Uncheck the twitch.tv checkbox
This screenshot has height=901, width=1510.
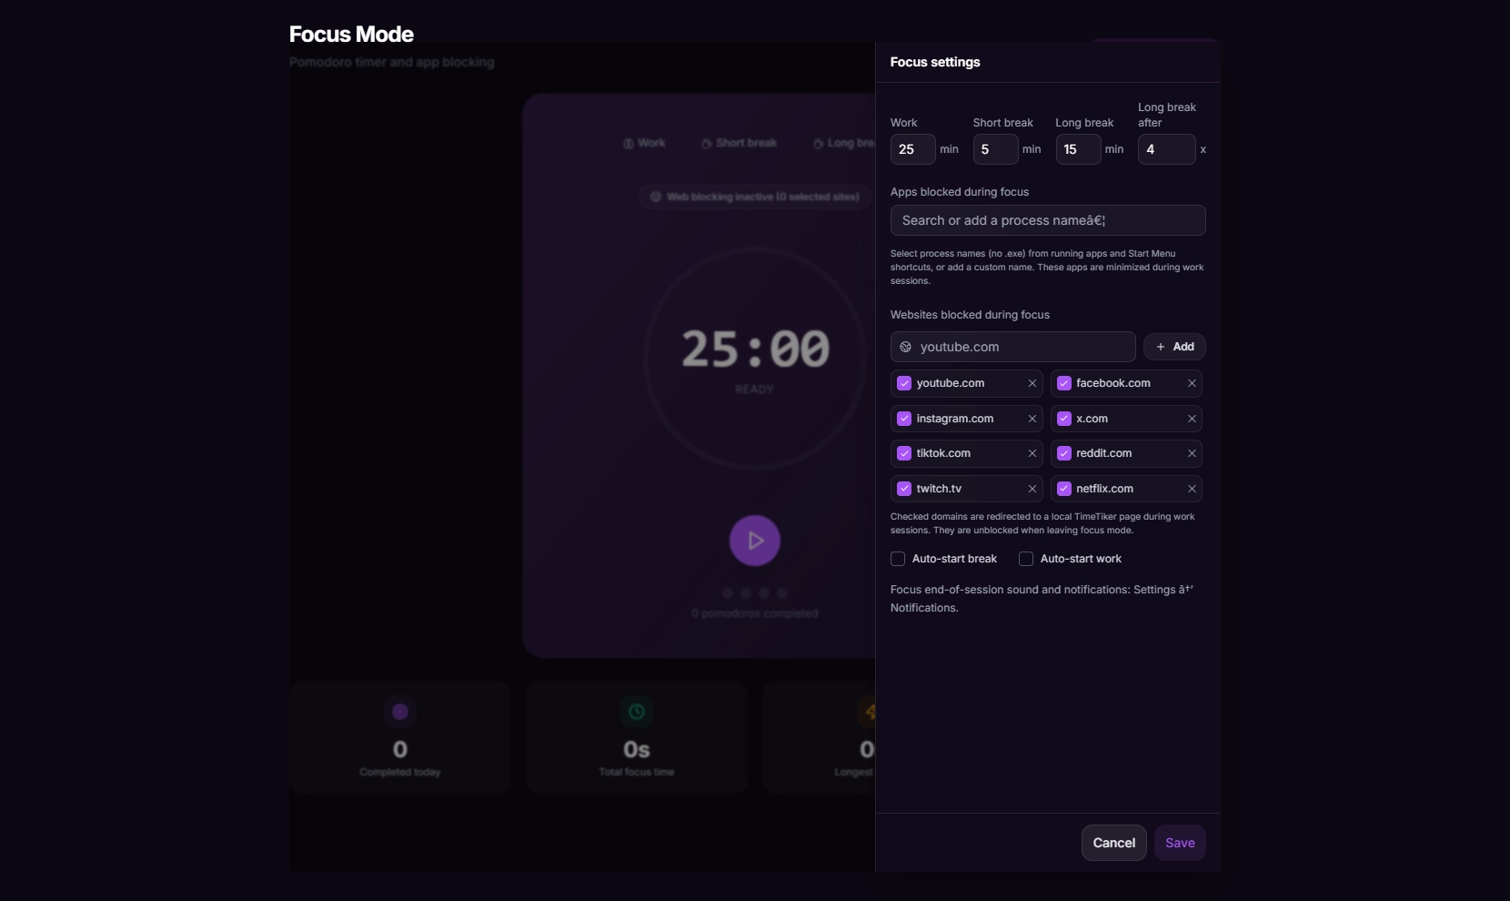point(904,489)
